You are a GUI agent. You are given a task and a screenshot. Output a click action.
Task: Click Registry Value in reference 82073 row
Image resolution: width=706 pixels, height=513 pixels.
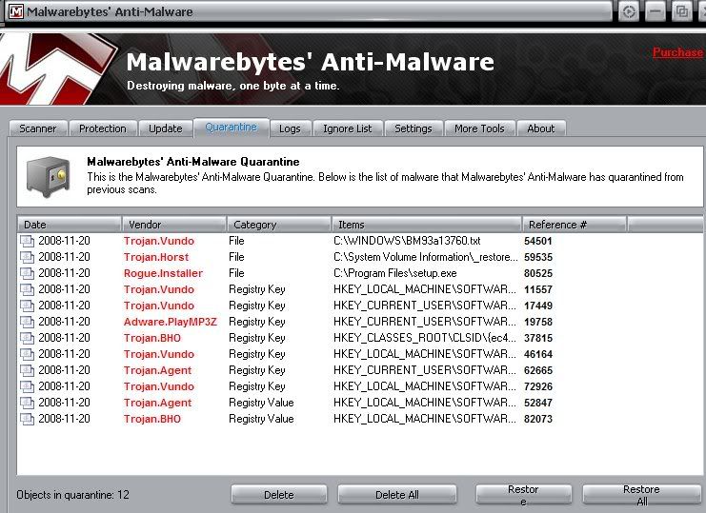261,419
